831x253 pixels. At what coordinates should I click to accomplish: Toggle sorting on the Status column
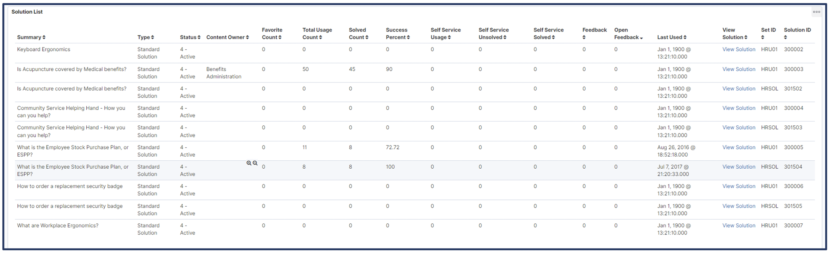coord(199,37)
